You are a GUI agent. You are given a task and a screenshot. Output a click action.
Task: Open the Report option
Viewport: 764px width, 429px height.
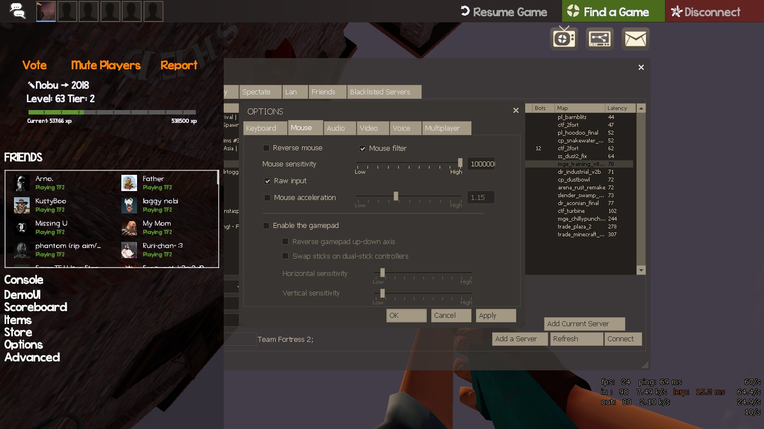pyautogui.click(x=179, y=65)
